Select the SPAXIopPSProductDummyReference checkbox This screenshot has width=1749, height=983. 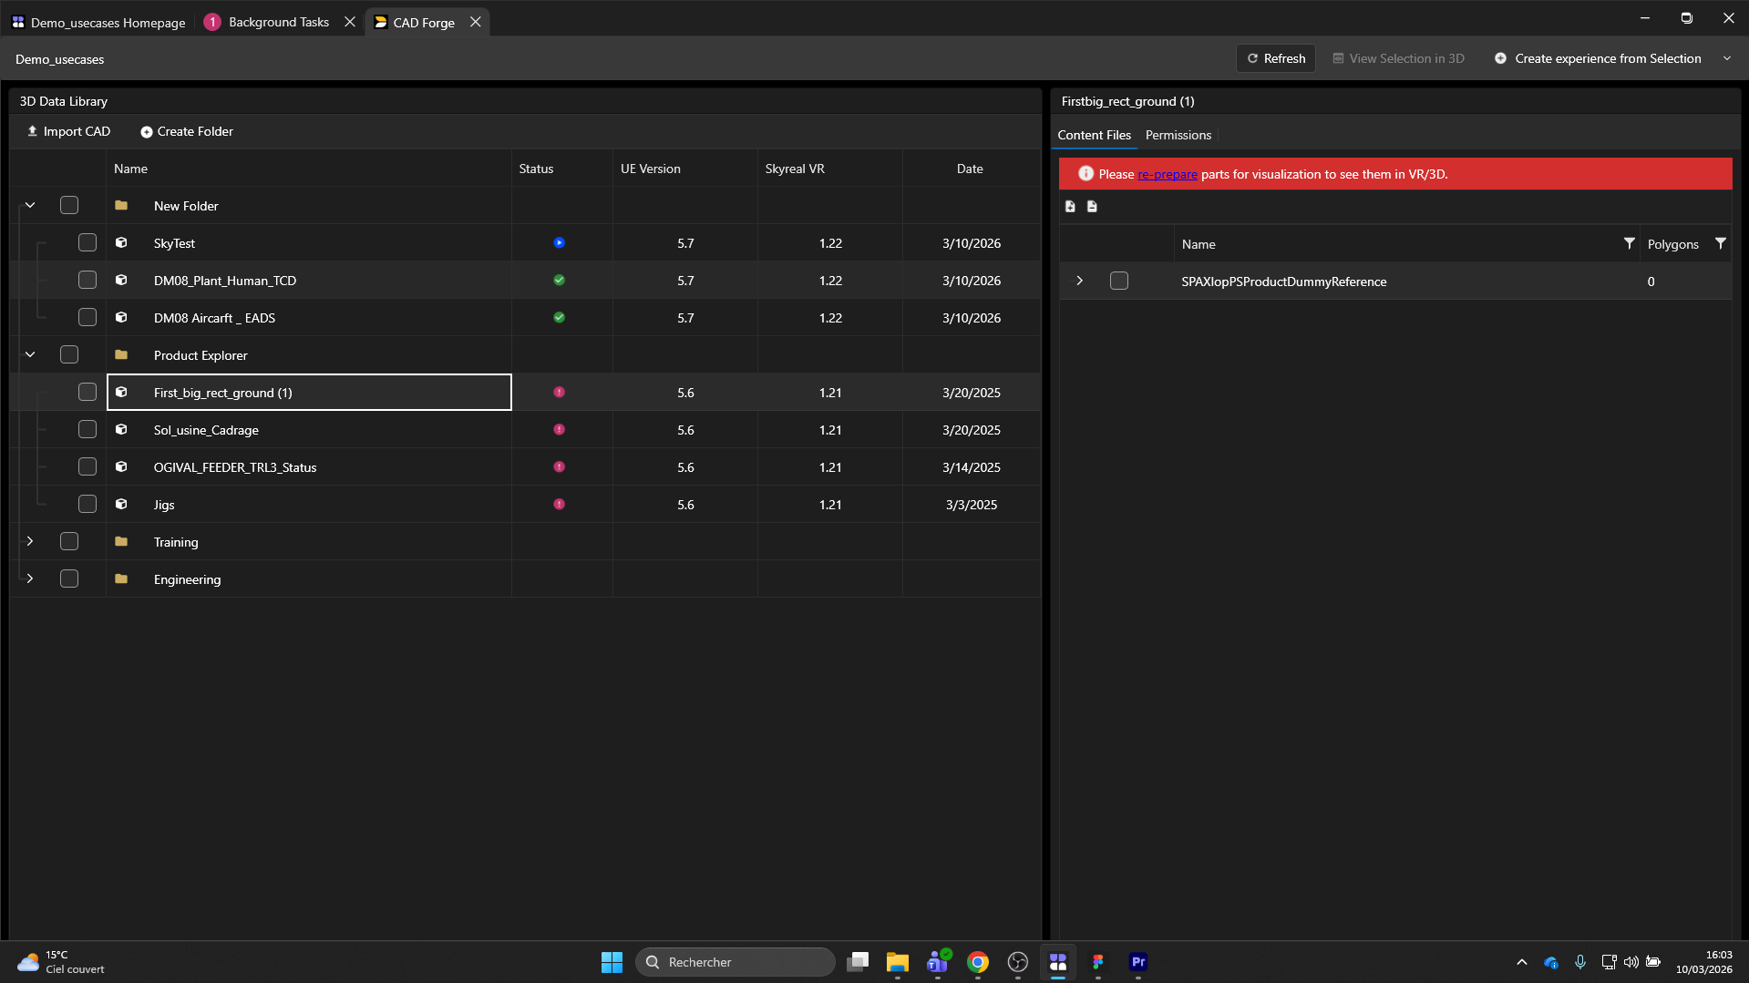point(1119,282)
